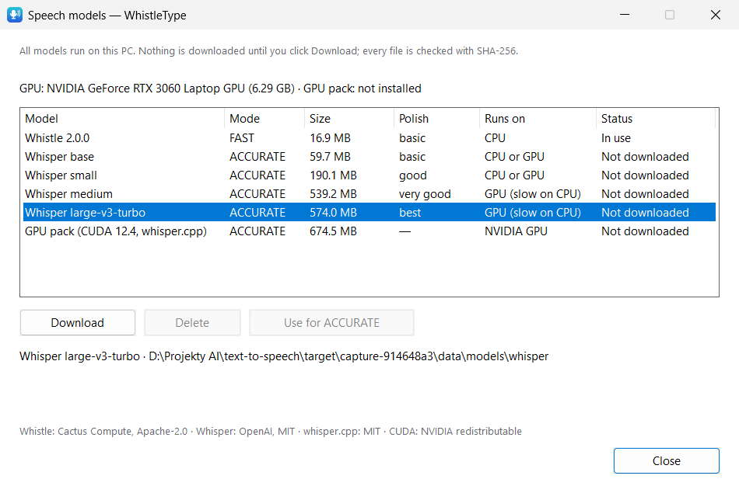This screenshot has height=486, width=739.
Task: Click the licenses footer text
Action: click(x=271, y=431)
